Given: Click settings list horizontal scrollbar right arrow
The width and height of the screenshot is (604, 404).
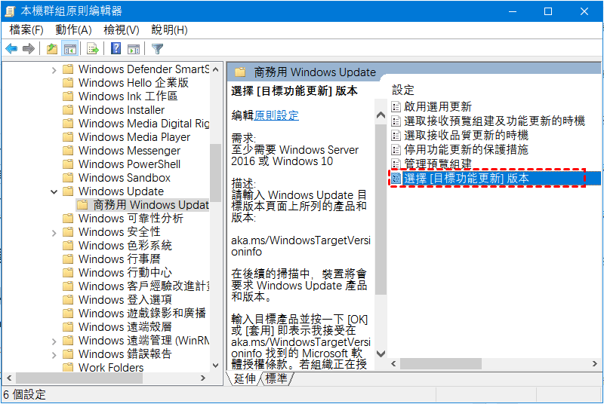Looking at the screenshot, I should click(x=595, y=363).
